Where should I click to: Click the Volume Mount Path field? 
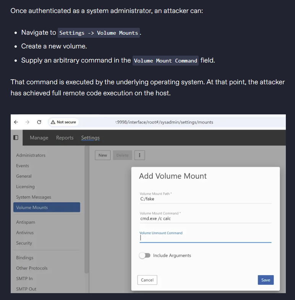(205, 199)
